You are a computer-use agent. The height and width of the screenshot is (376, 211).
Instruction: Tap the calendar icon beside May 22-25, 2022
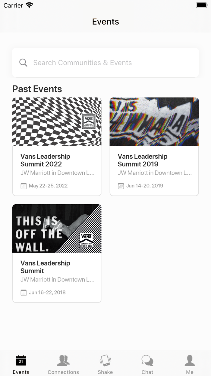[x=23, y=186]
